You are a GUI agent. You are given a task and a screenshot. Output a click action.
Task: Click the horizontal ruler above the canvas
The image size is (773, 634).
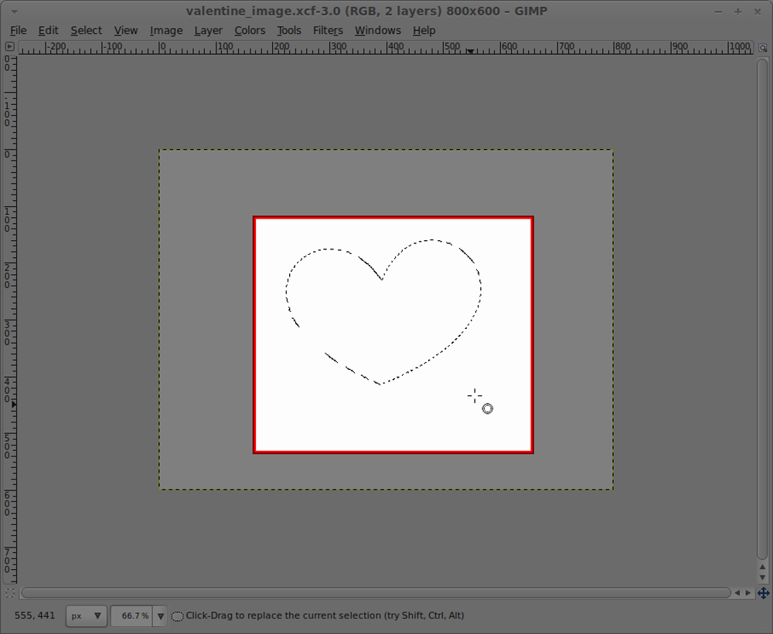[386, 47]
